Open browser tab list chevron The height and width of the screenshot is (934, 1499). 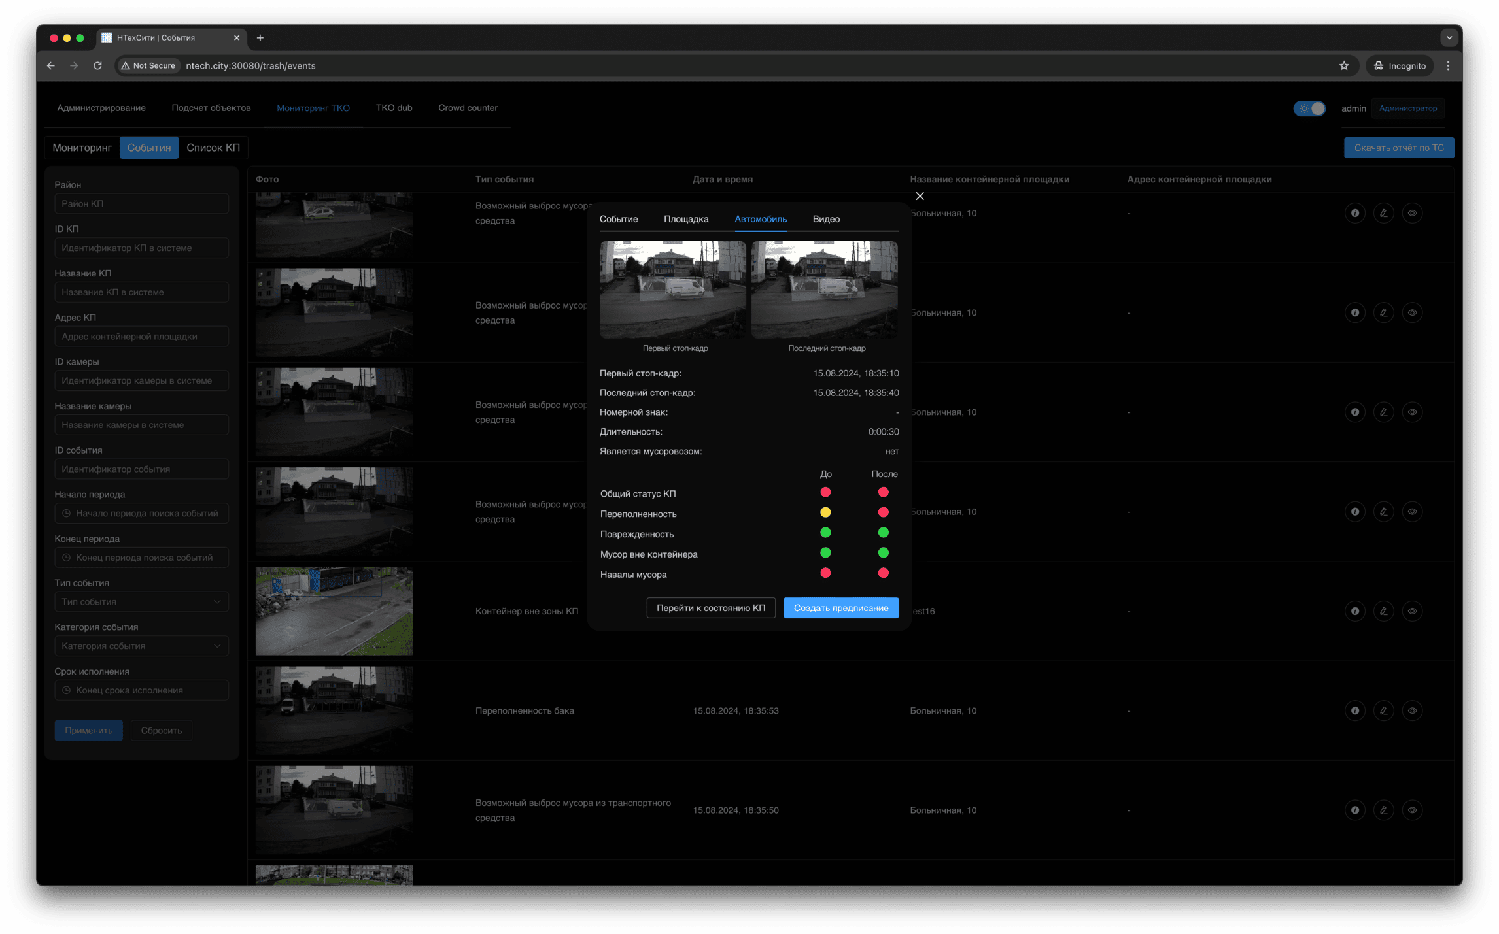[x=1449, y=38]
